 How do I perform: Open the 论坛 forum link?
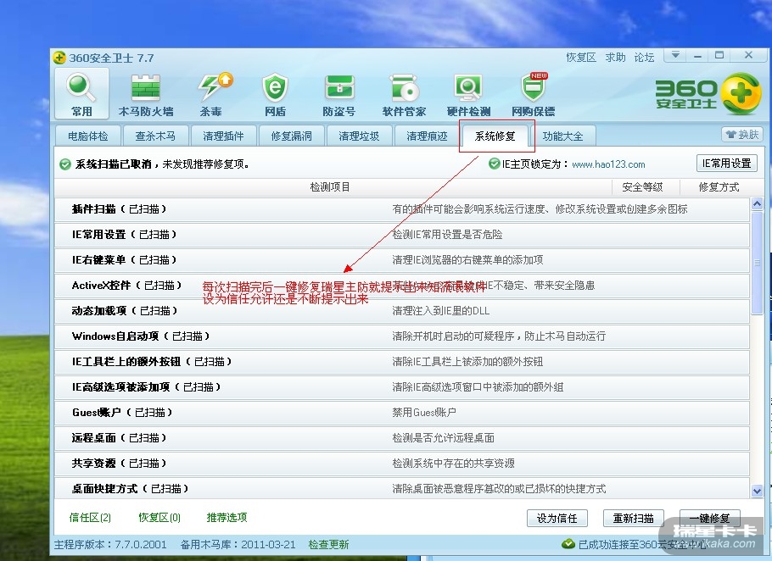(644, 58)
